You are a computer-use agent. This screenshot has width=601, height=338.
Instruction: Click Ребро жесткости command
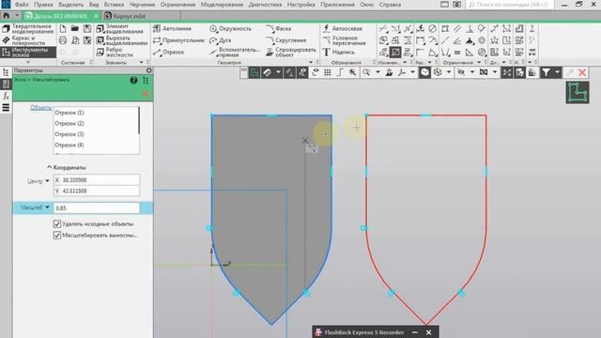(115, 53)
